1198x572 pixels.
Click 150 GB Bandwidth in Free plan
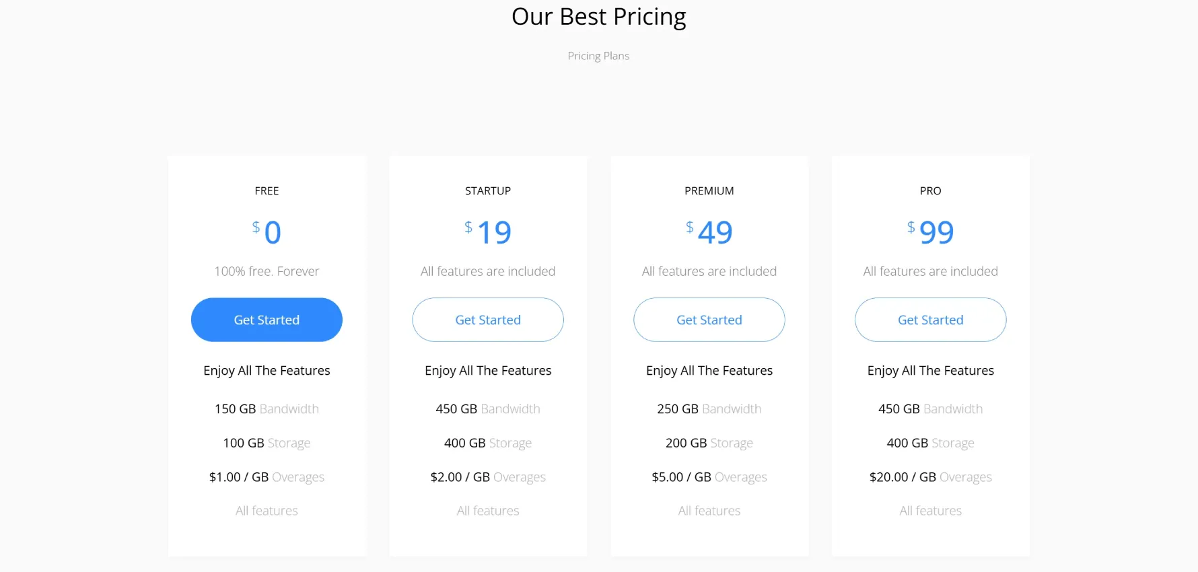point(267,409)
